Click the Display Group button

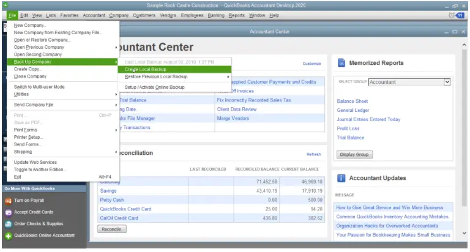(354, 155)
